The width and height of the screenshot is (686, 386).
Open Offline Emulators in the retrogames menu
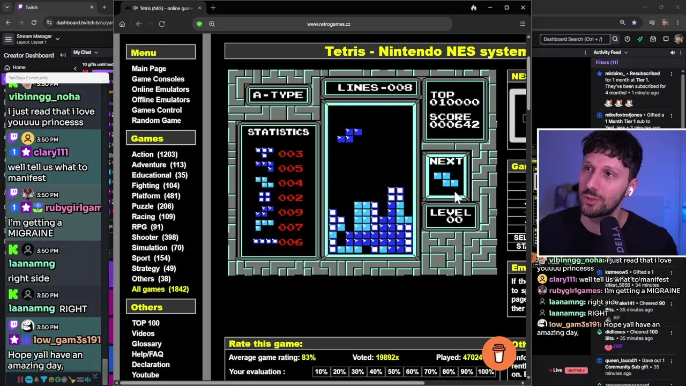click(161, 100)
